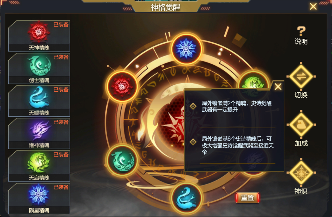Open the 神识 diamond icon
Screen dimensions: 332x217
(x=301, y=173)
